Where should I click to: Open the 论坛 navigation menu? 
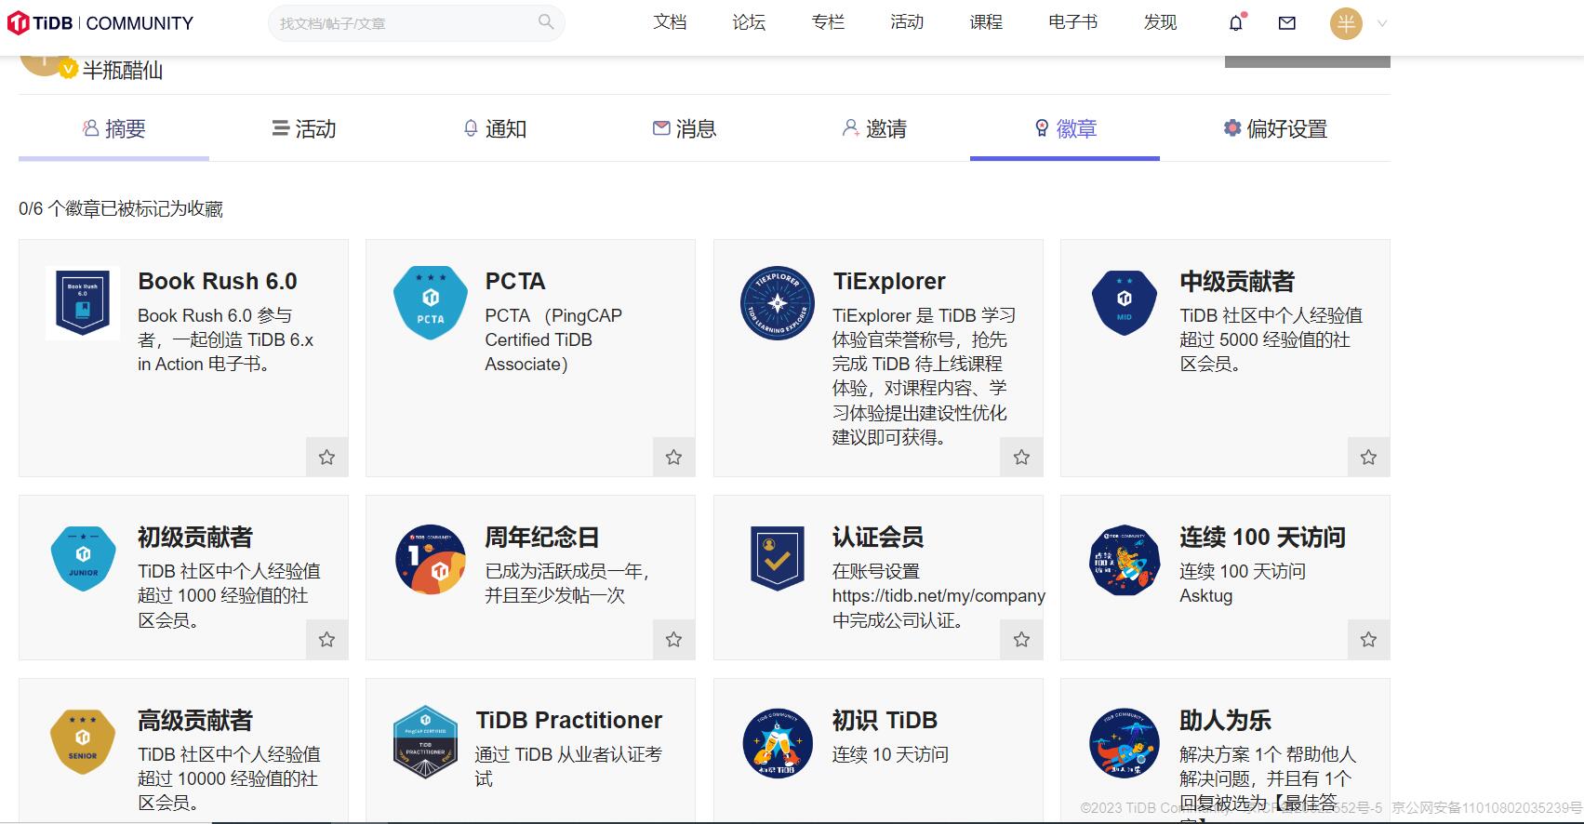pyautogui.click(x=748, y=22)
